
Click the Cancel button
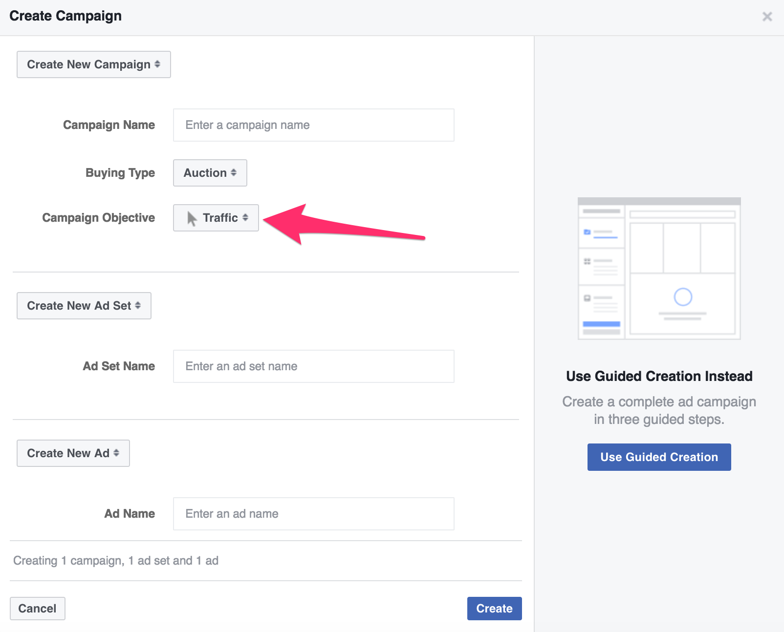(x=38, y=609)
